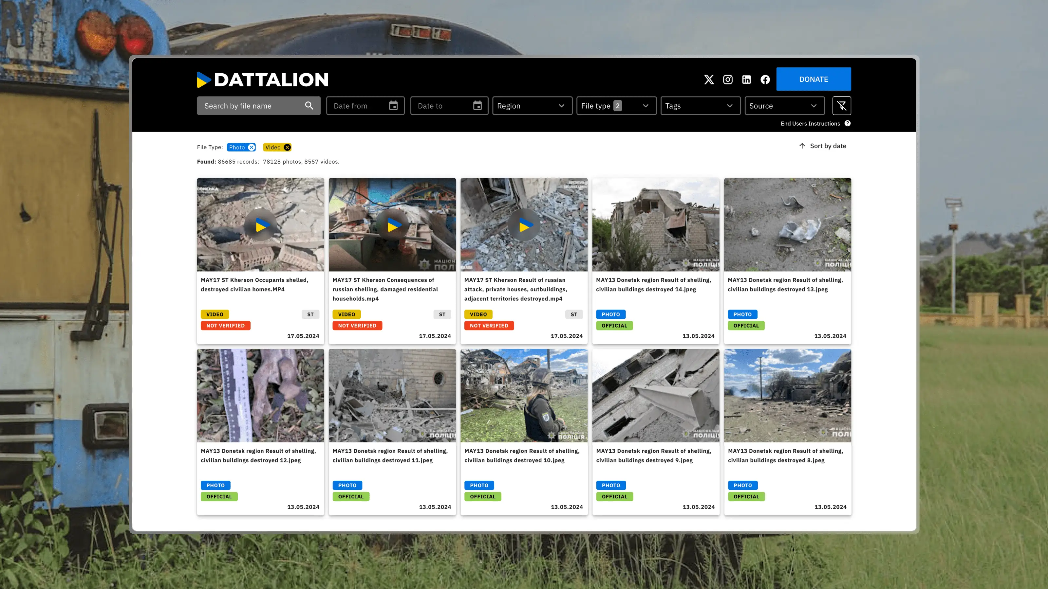The image size is (1048, 589).
Task: Open the Instagram page icon
Action: [728, 79]
